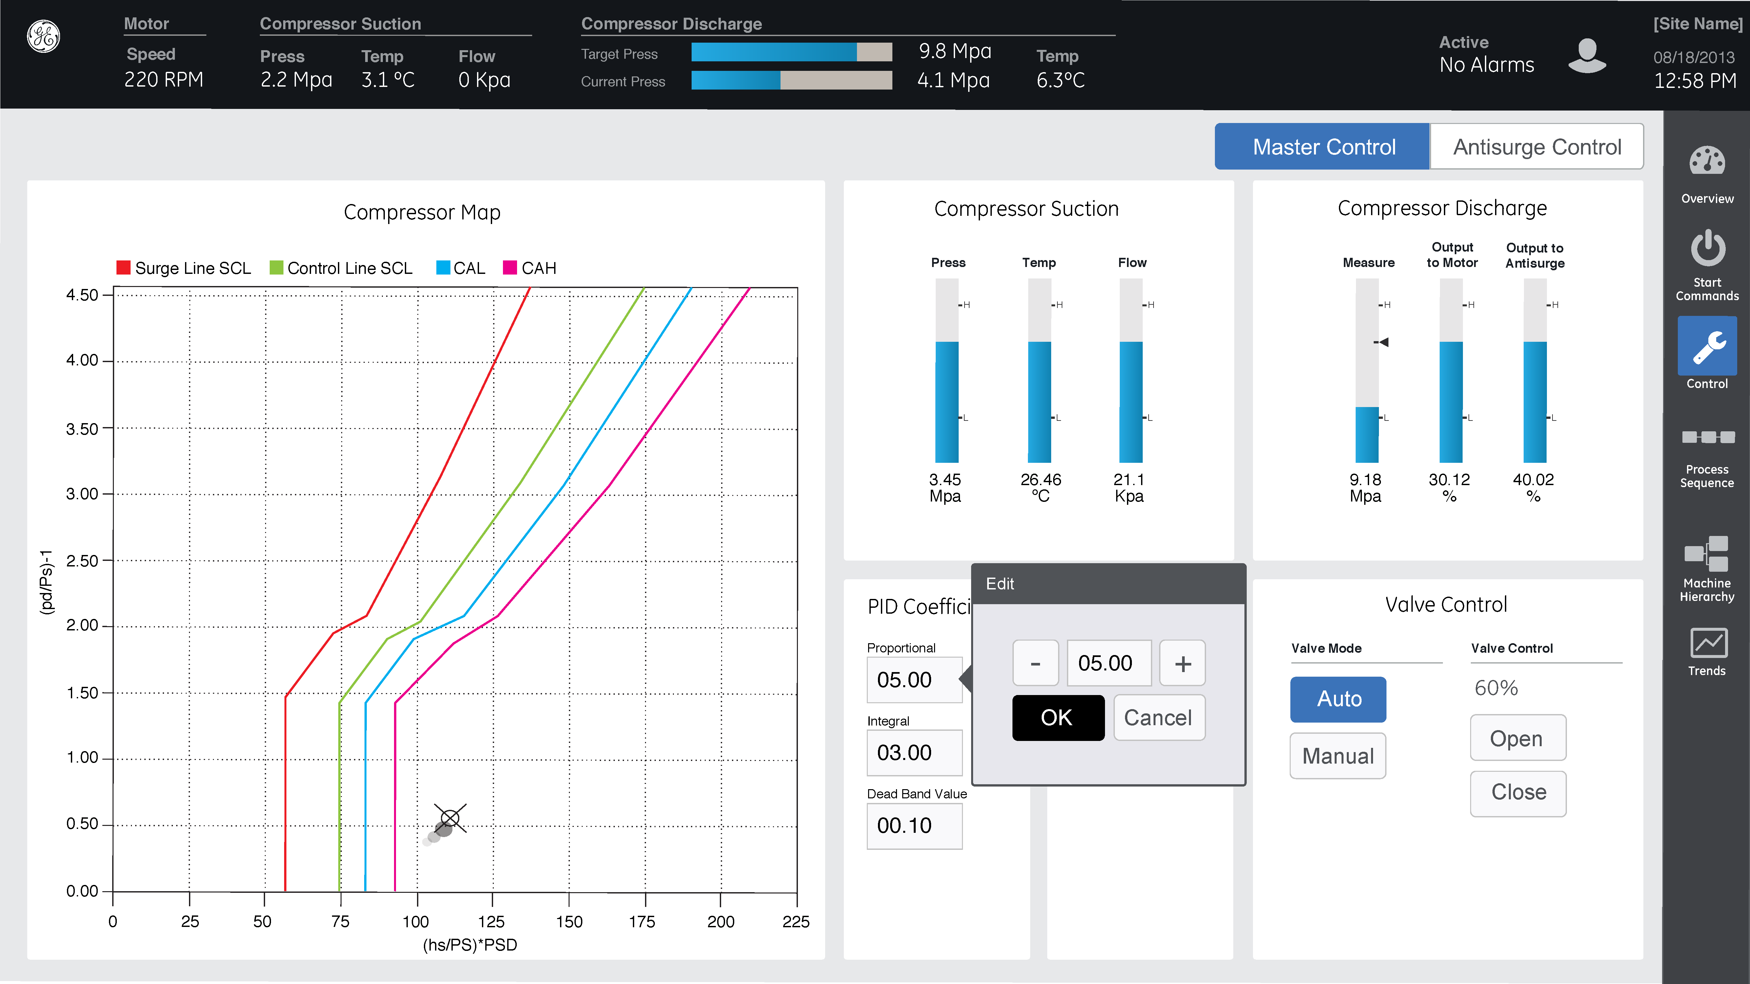Image resolution: width=1750 pixels, height=984 pixels.
Task: Click the suction Flow level bar
Action: click(x=1131, y=371)
